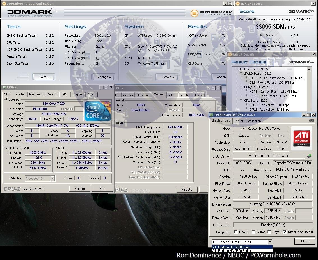Collapse the SM2.0 Score: 12223 node

[241, 74]
